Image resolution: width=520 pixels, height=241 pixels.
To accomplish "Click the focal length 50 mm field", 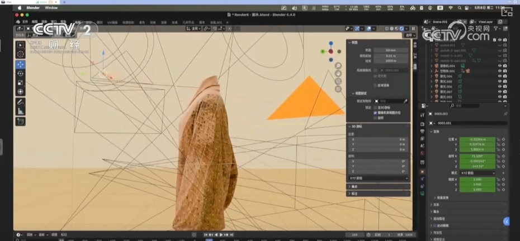I will tap(391, 50).
